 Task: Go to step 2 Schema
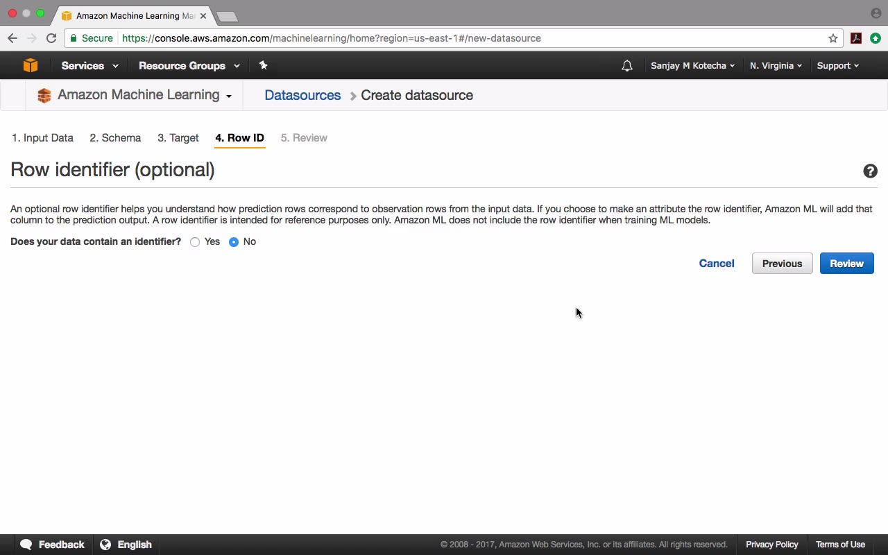point(115,138)
